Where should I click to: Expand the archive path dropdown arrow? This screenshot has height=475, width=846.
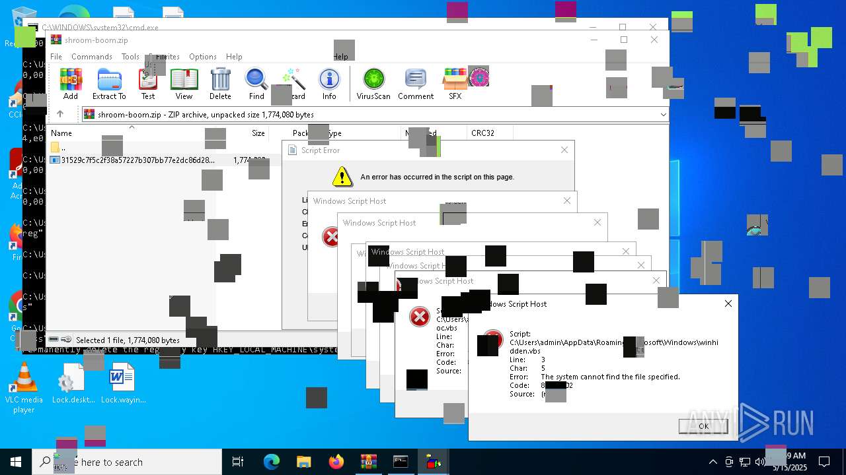(x=663, y=115)
